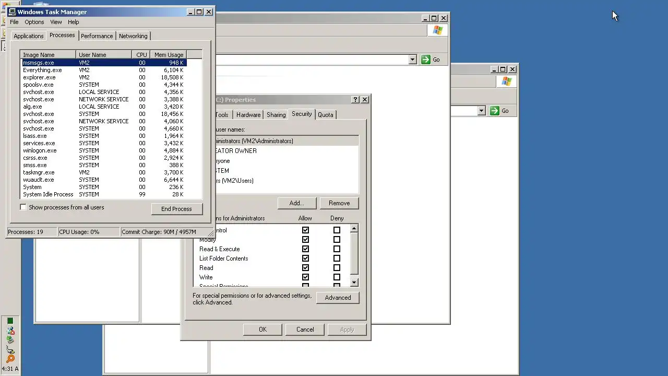Open the View menu in Task Manager
The height and width of the screenshot is (376, 668).
56,22
